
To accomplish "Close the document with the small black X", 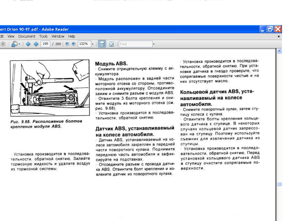I will 279,37.
